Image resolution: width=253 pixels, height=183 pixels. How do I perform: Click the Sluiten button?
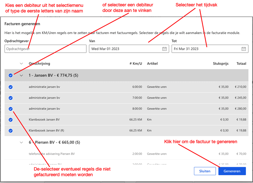pos(205,171)
